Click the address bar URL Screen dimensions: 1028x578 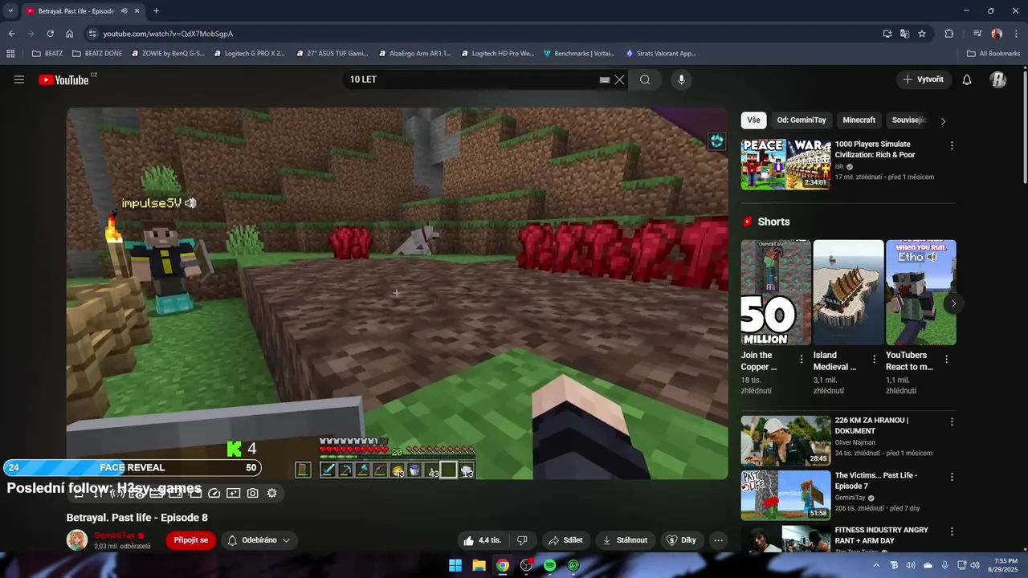click(x=168, y=34)
